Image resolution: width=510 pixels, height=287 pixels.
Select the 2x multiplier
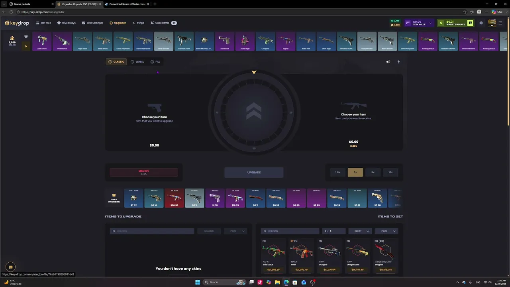tap(355, 173)
